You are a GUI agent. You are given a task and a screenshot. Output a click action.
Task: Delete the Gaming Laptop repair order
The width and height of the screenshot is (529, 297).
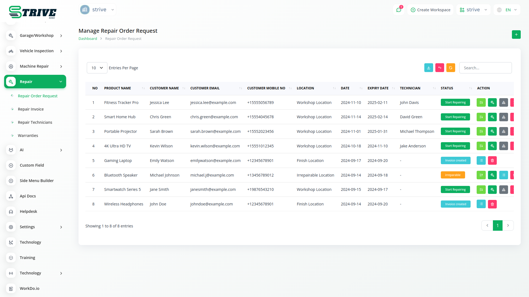[x=492, y=161]
